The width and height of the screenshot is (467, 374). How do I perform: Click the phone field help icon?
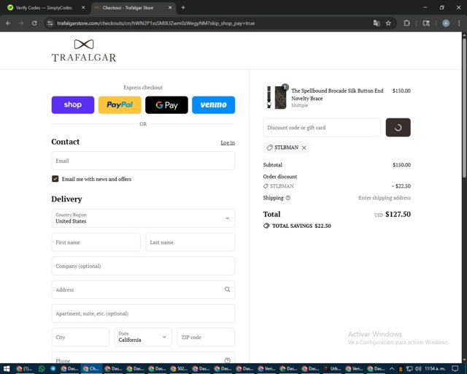pos(227,360)
